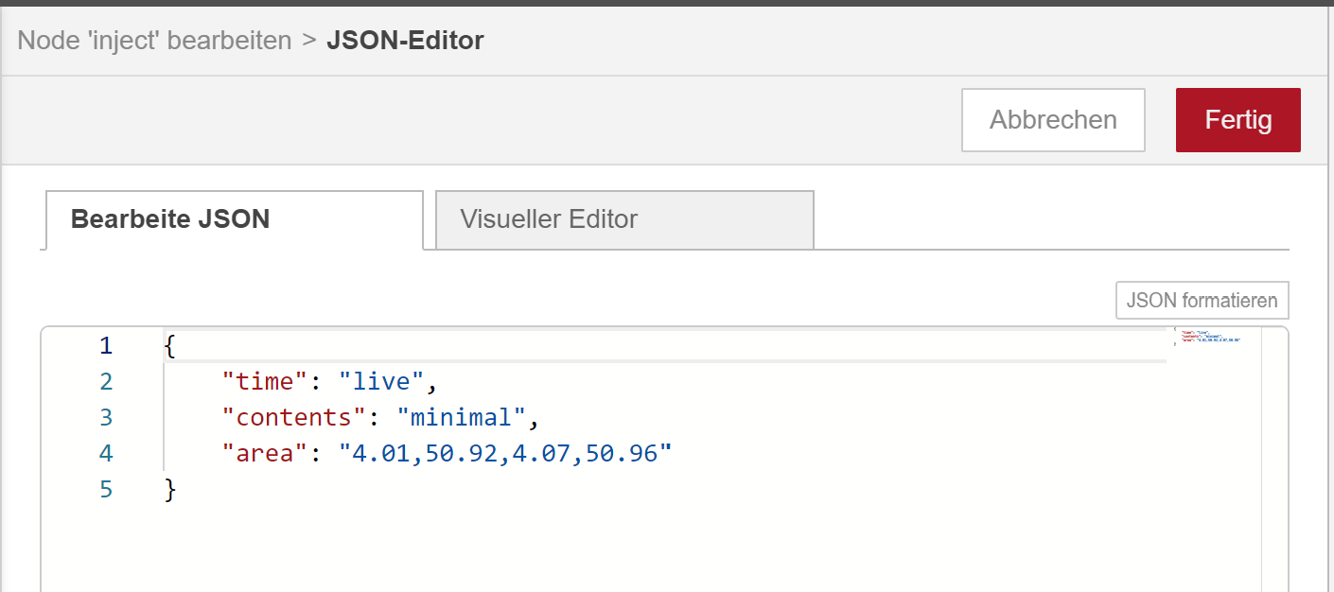Click the closing curly brace on line 5

click(170, 490)
